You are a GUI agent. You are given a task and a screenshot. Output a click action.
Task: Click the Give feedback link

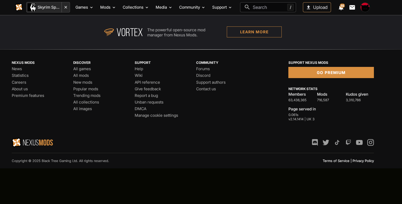coord(148,89)
